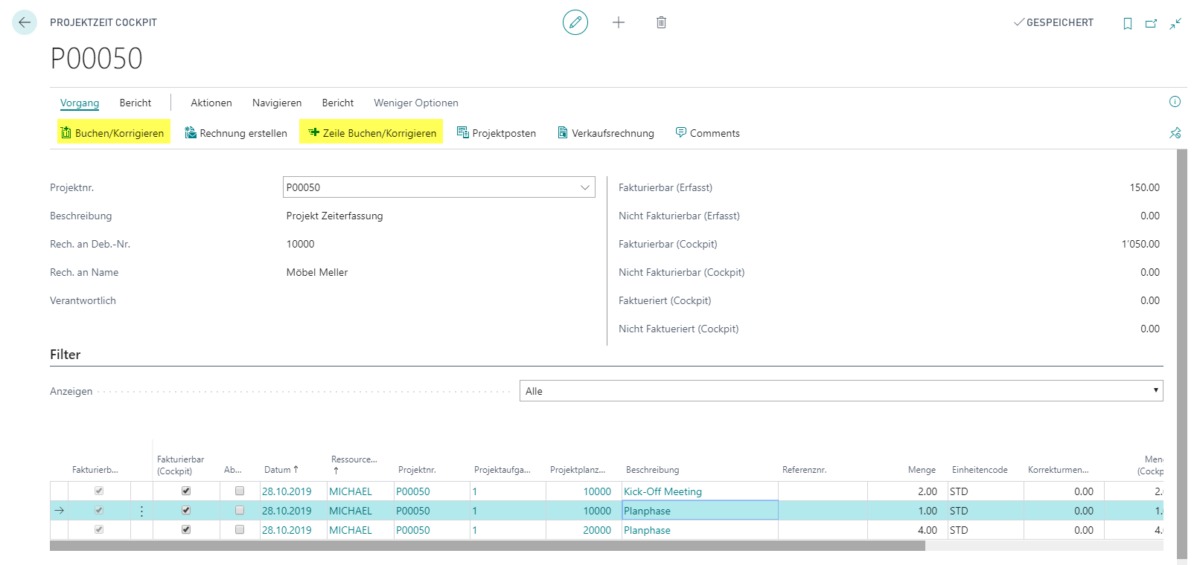This screenshot has width=1197, height=565.
Task: Click the date 28.10.2019 in the Kick-Off Meeting row
Action: coord(287,491)
